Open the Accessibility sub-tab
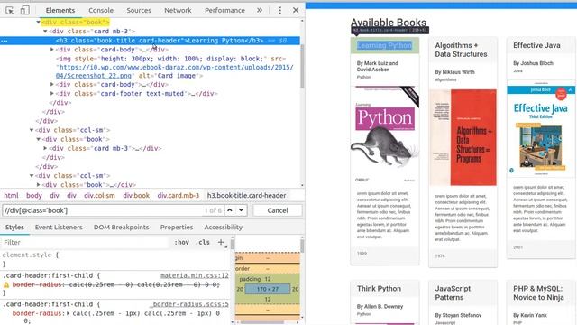The width and height of the screenshot is (577, 325). (223, 227)
